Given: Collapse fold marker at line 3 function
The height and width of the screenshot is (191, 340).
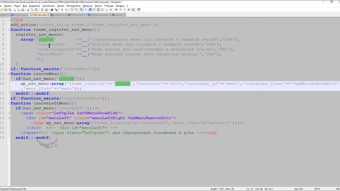Looking at the screenshot, I should (9, 30).
